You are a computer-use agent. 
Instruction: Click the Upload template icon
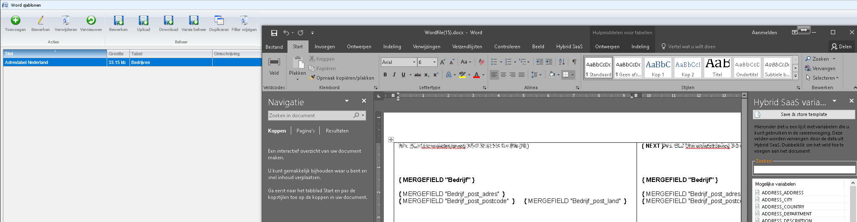[x=144, y=21]
